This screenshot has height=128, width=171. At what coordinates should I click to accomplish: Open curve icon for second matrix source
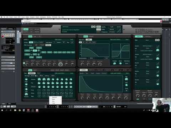[x=158, y=55]
